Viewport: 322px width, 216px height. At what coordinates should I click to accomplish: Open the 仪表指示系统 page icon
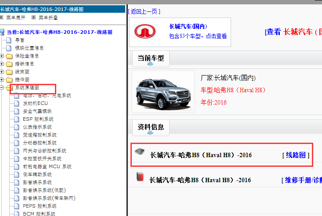(x=17, y=127)
